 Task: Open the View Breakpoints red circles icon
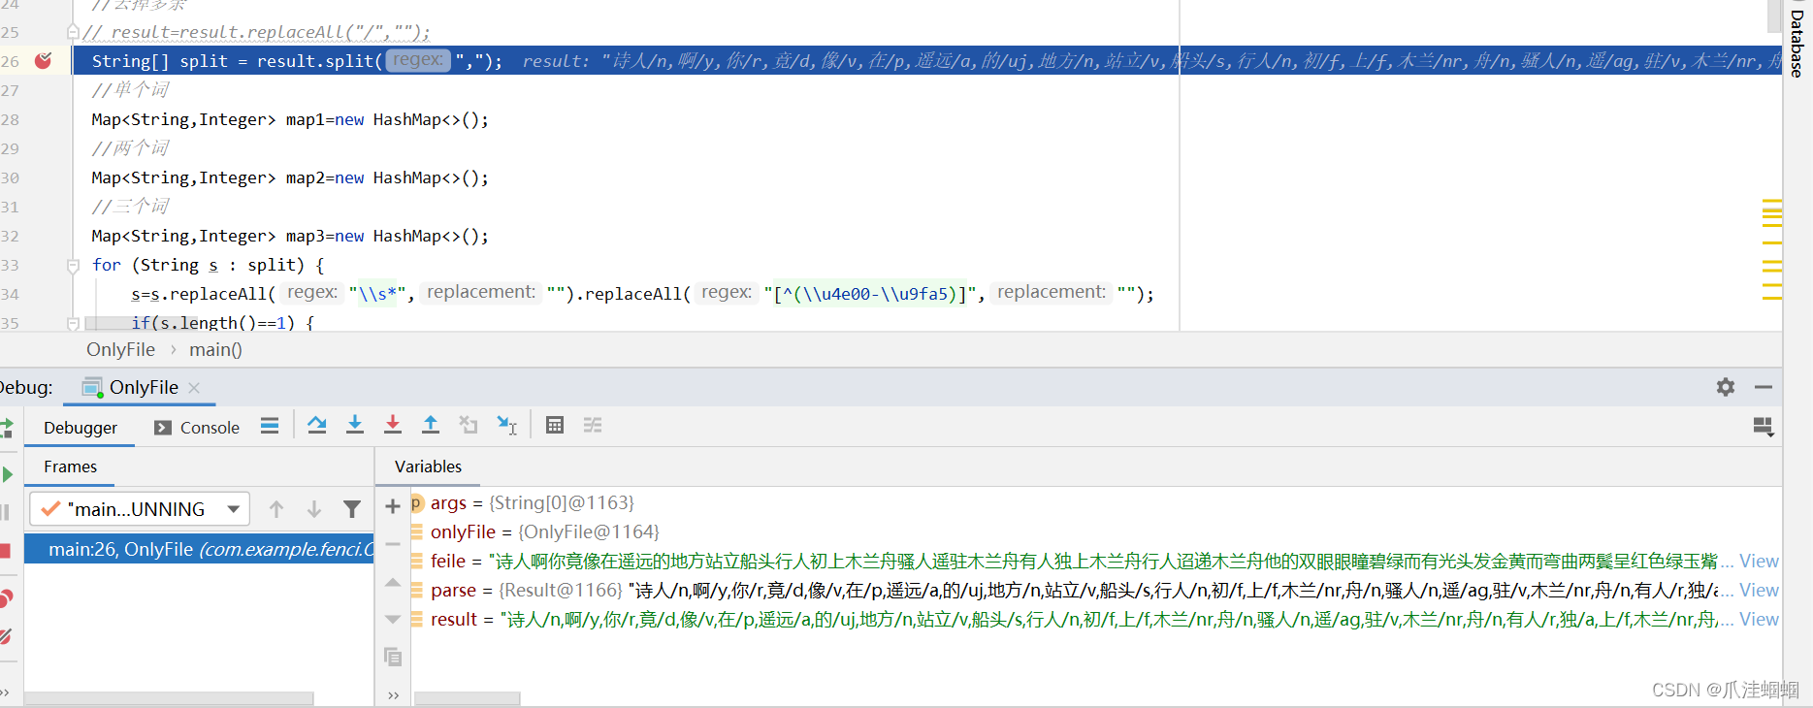[x=6, y=598]
